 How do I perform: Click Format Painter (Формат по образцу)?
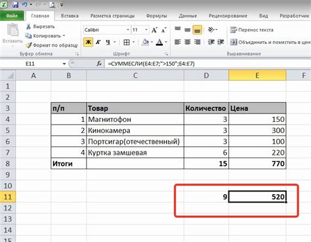tap(52, 45)
